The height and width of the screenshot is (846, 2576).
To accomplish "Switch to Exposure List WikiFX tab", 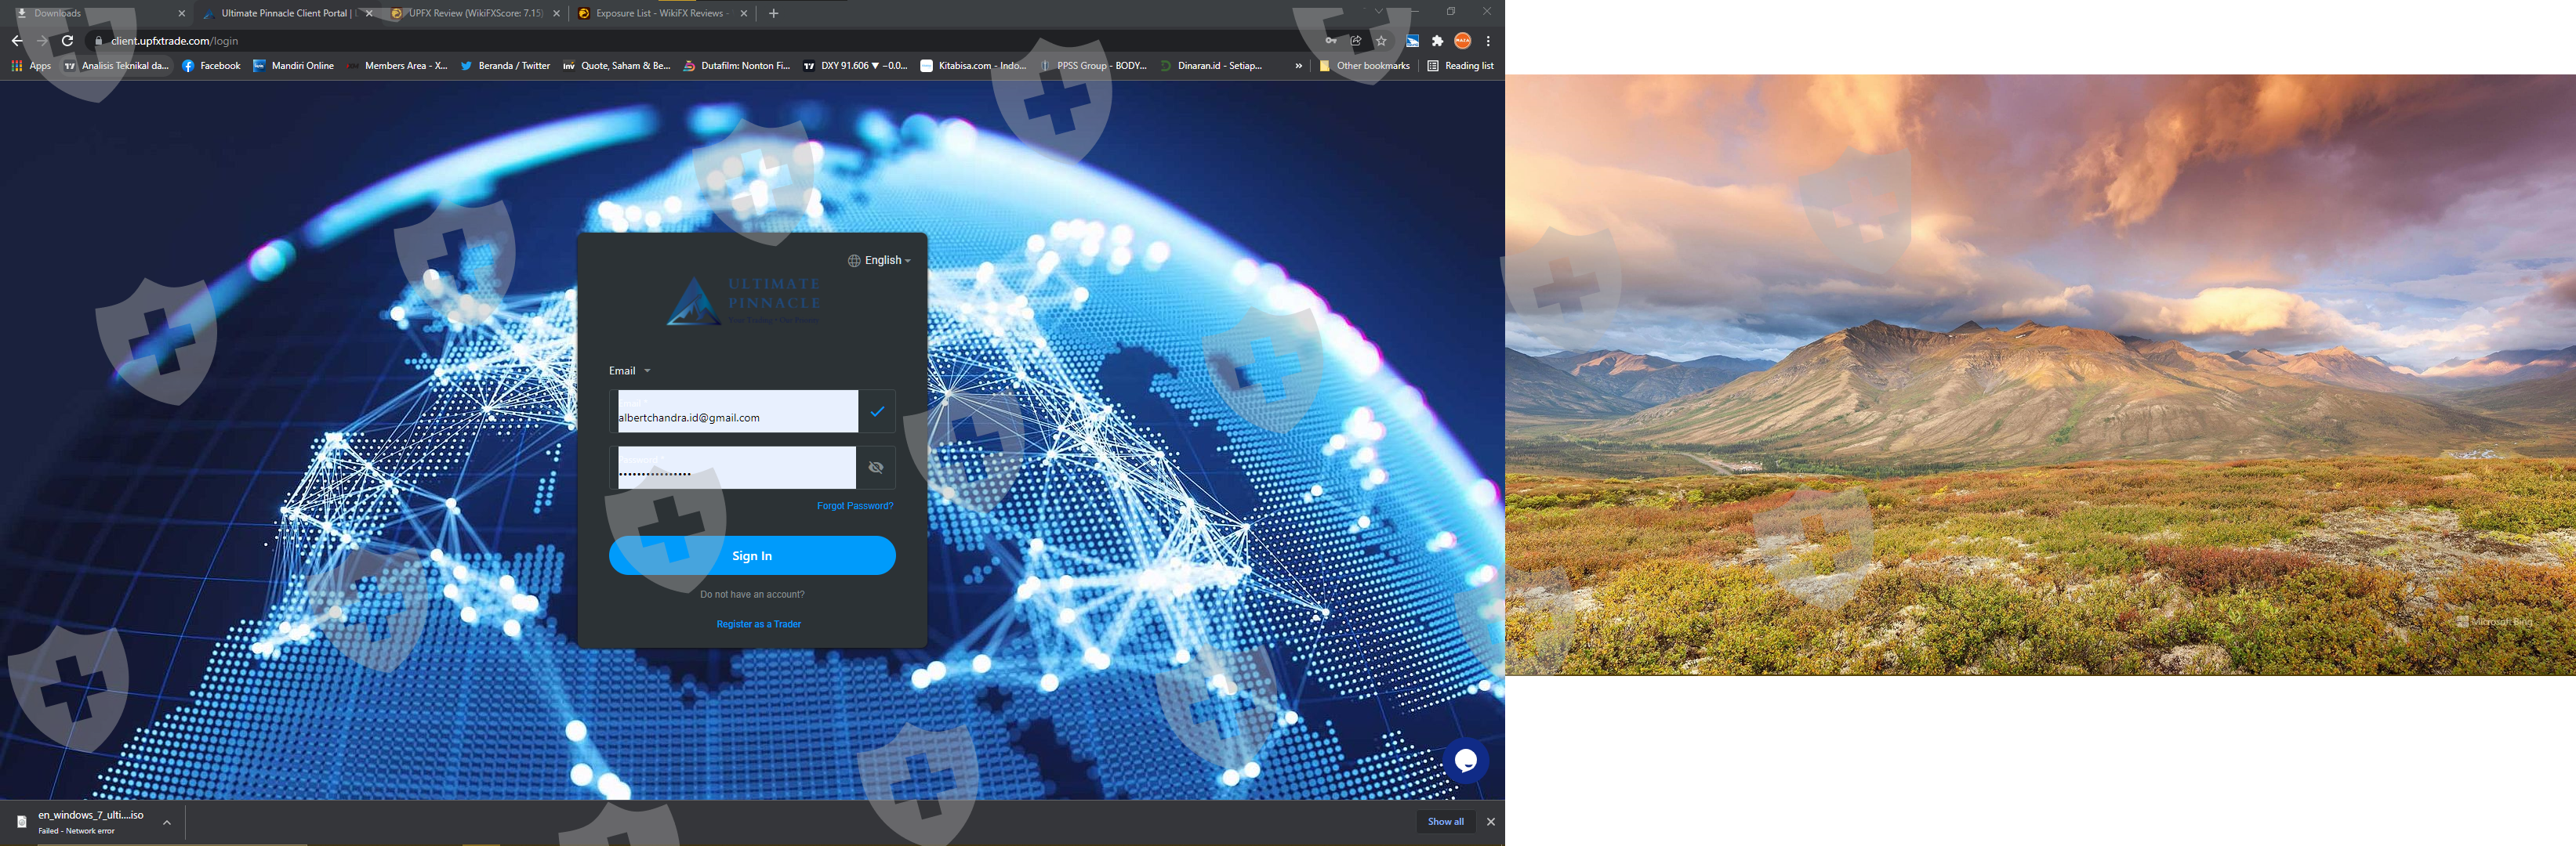I will point(658,13).
